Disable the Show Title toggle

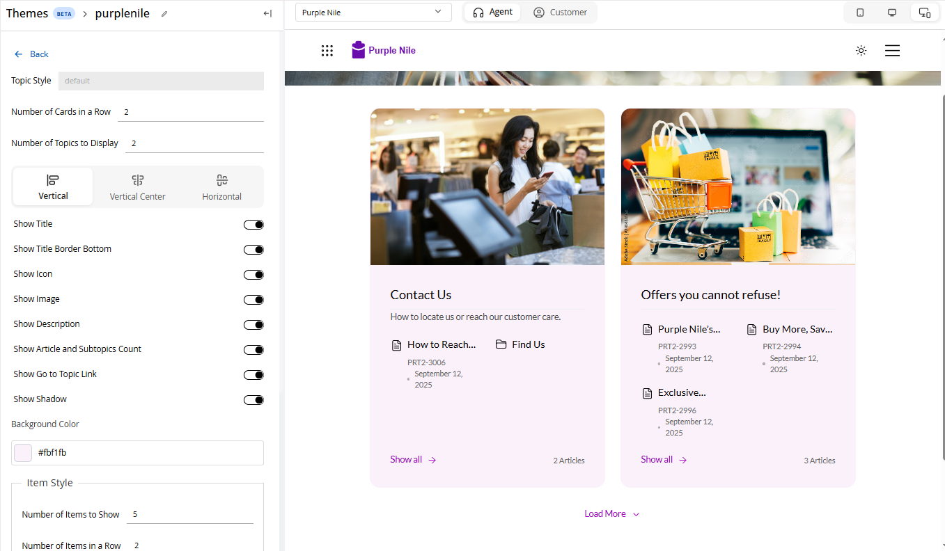(253, 225)
